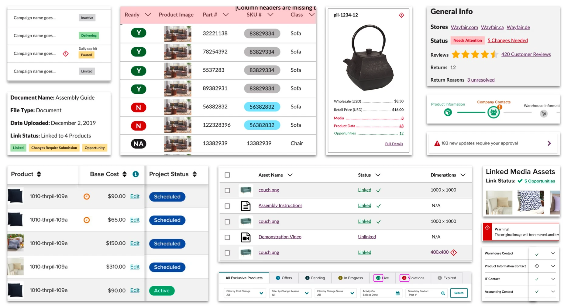Viewport: 564px width, 306px height.
Task: Switch to the In Progress tab
Action: (x=350, y=278)
